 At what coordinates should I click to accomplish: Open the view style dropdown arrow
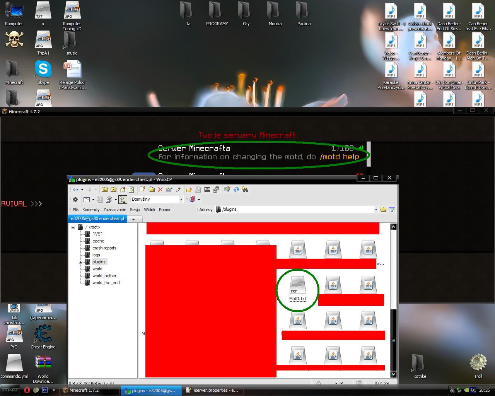tap(93, 200)
